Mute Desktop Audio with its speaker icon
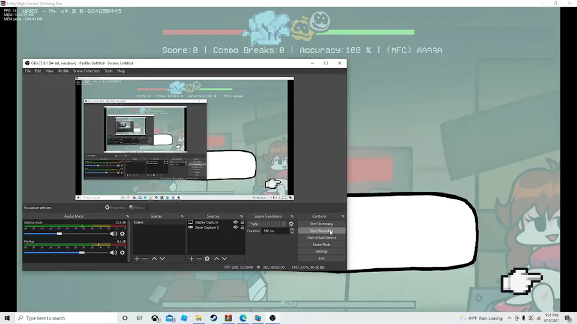 [113, 234]
